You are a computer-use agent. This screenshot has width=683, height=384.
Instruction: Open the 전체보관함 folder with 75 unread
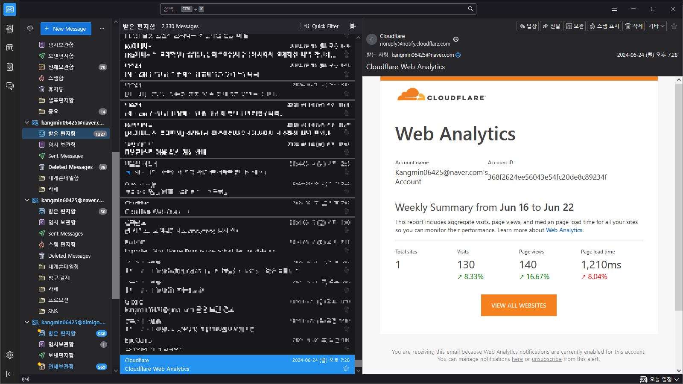point(66,67)
